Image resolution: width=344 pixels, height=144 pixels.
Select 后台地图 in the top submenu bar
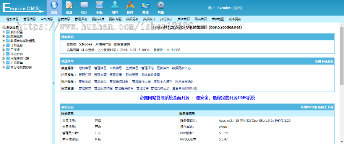(217, 19)
